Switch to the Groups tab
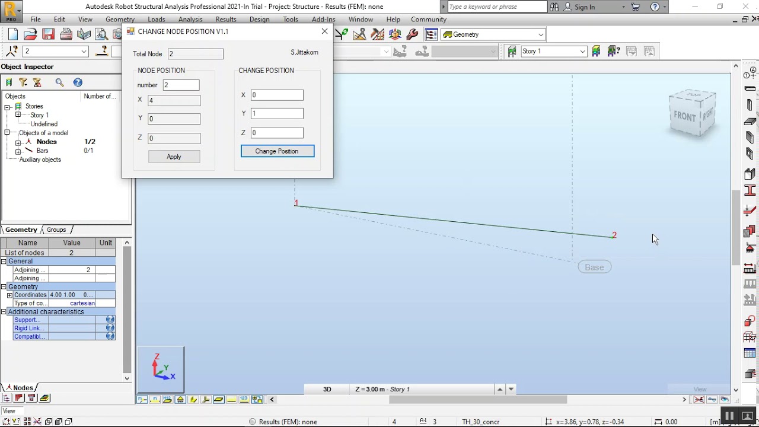Viewport: 759px width, 427px height. click(x=56, y=230)
